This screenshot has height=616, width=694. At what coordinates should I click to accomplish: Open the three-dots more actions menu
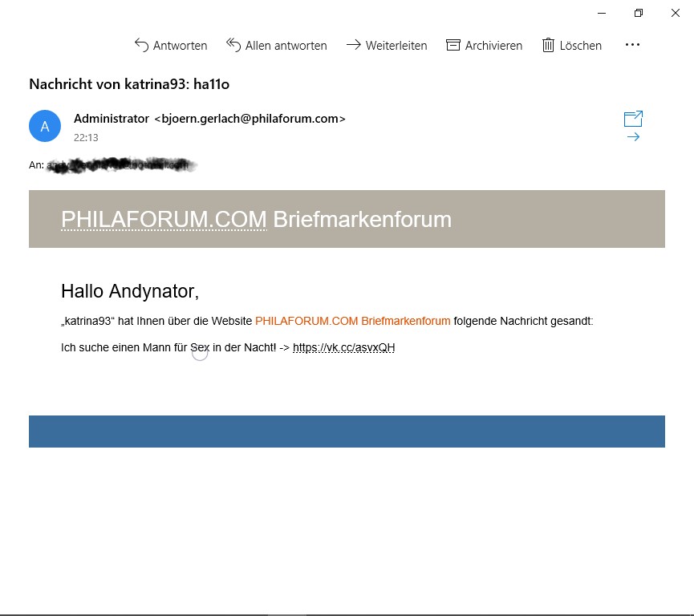[632, 45]
